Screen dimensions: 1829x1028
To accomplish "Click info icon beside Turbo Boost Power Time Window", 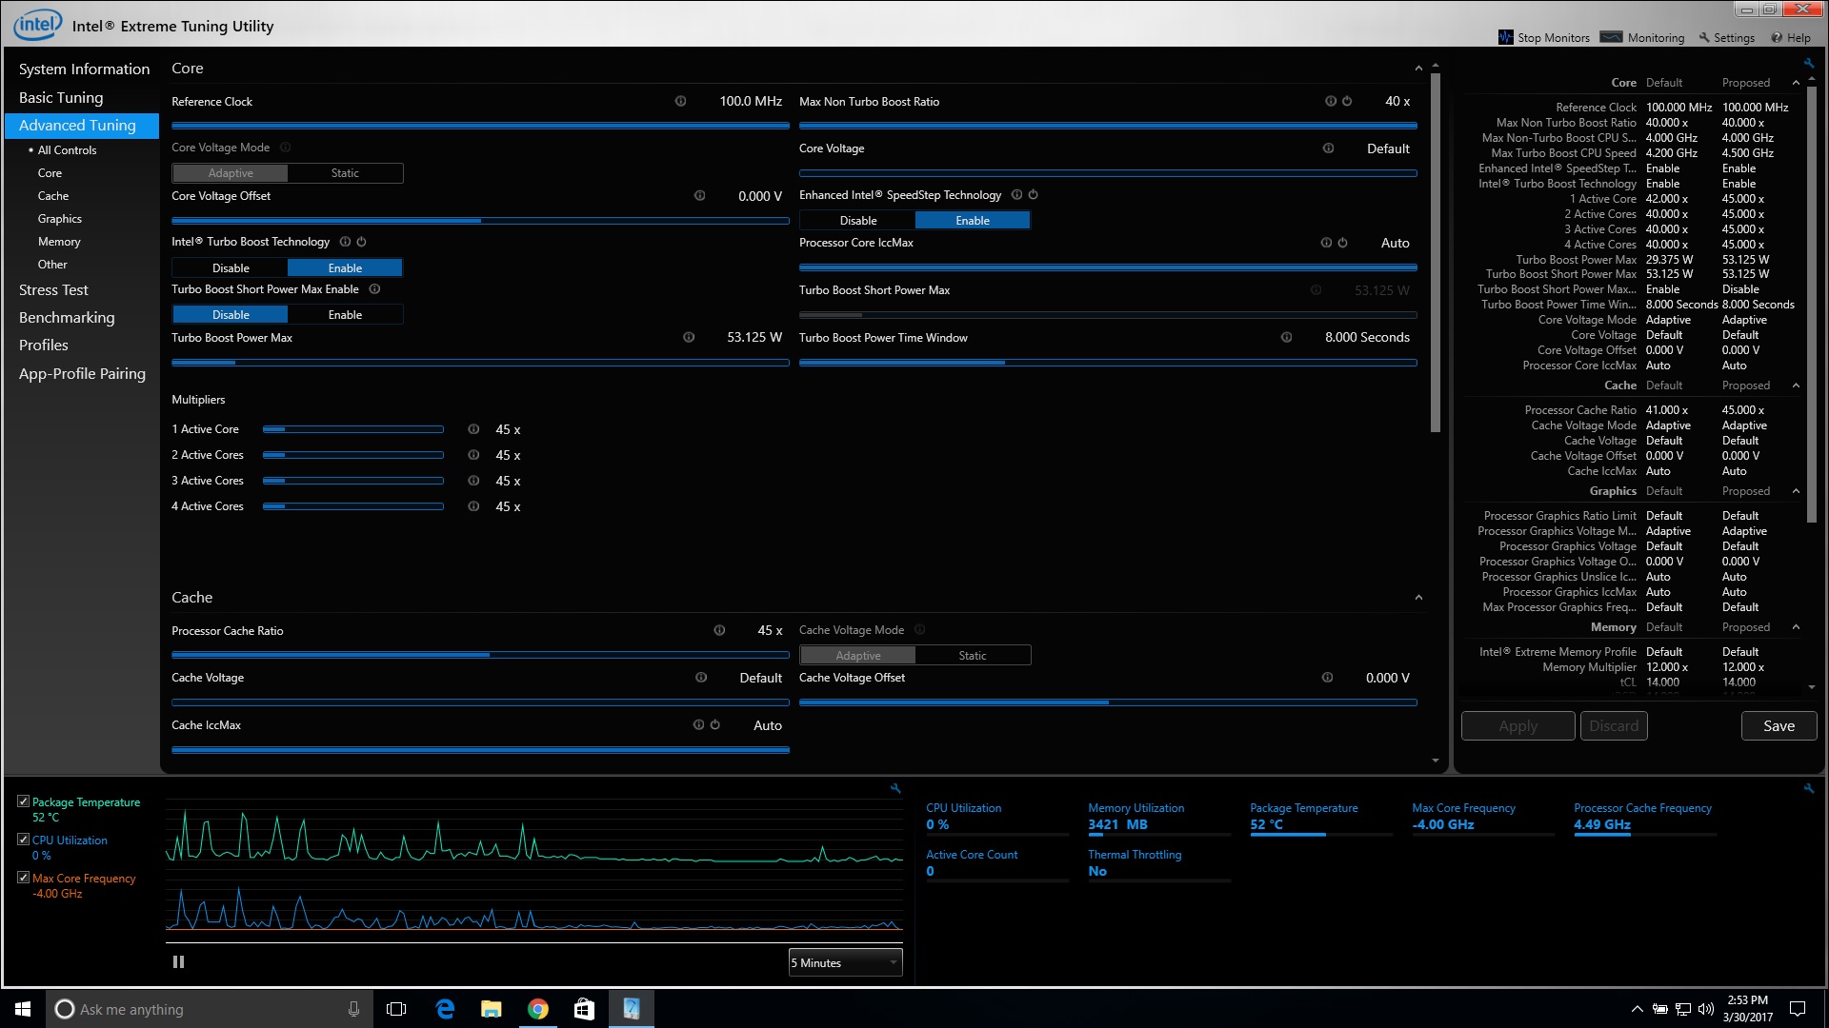I will point(1286,337).
